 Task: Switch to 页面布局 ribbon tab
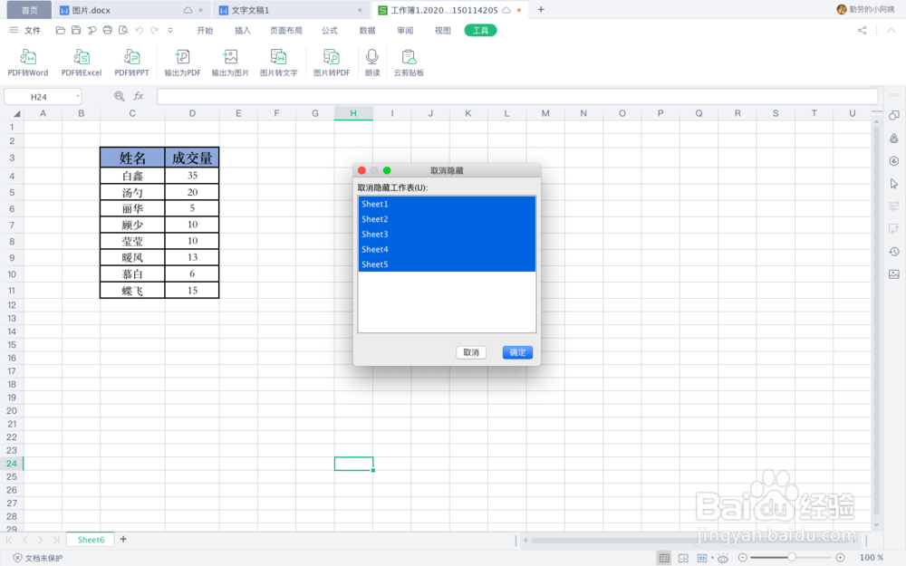click(x=286, y=30)
